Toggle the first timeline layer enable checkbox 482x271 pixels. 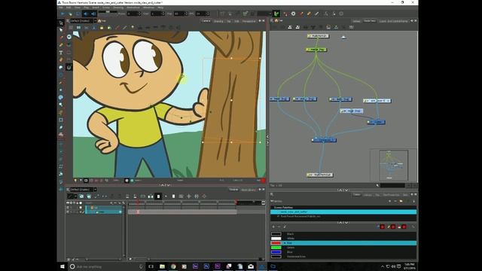pos(68,208)
